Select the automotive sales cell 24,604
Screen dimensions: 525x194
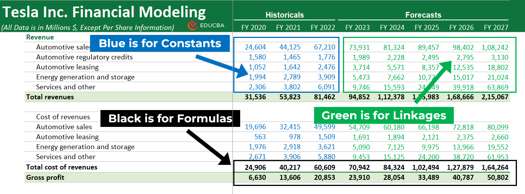255,48
